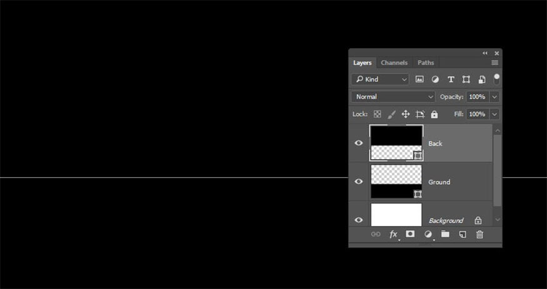Image resolution: width=547 pixels, height=289 pixels.
Task: Close the Layers panel
Action: 497,53
